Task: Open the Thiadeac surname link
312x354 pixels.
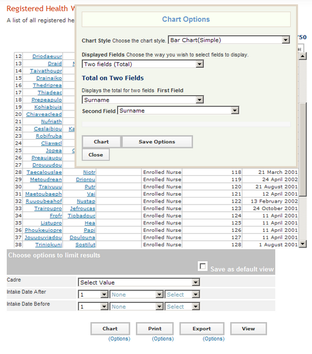Action: tap(50, 92)
